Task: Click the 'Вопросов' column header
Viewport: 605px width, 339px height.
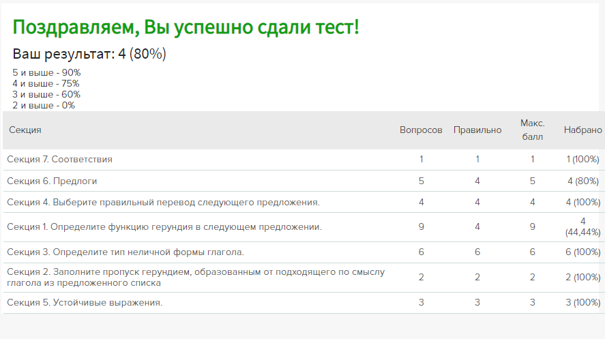Action: click(x=421, y=130)
